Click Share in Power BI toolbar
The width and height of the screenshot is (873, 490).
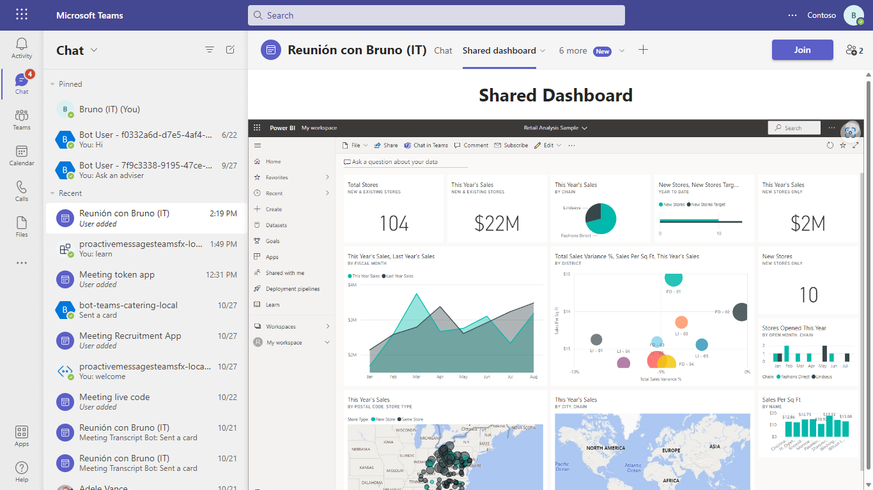click(x=386, y=145)
